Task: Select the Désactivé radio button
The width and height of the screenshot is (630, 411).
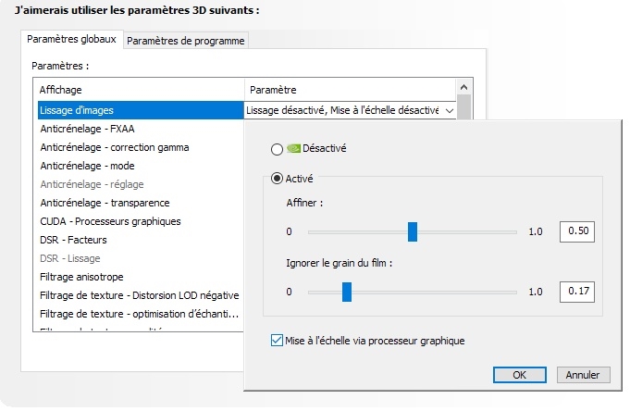Action: point(277,148)
